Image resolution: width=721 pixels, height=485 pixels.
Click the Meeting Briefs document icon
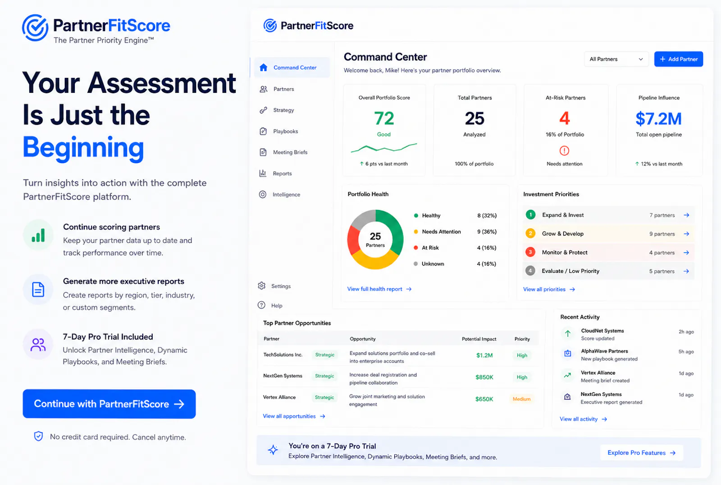coord(263,152)
